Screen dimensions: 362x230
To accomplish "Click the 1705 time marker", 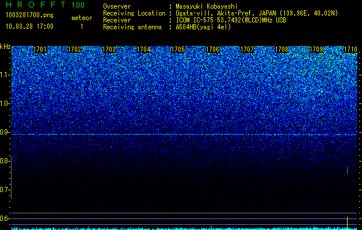I will [x=178, y=49].
